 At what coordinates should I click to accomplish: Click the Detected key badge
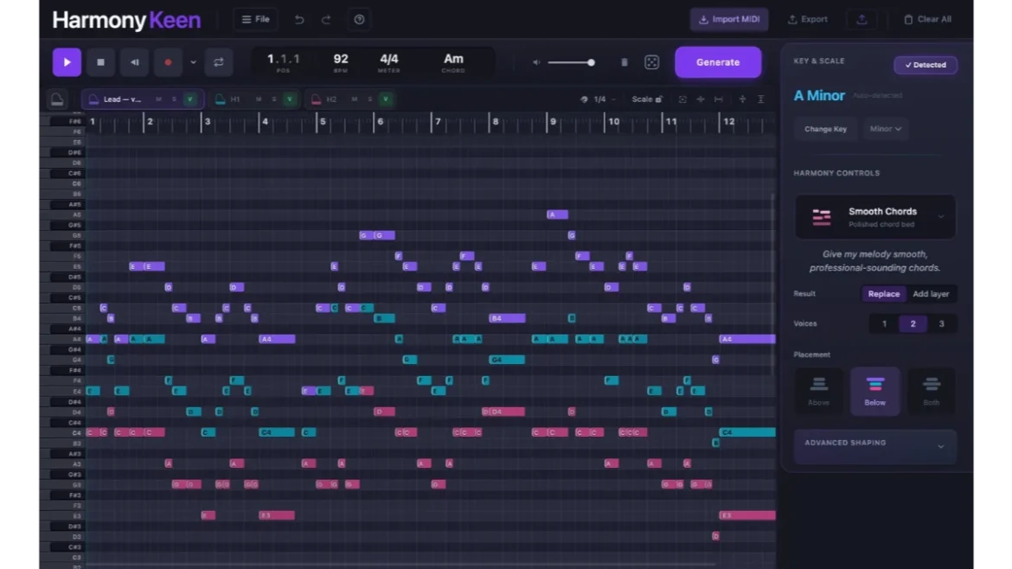coord(926,65)
